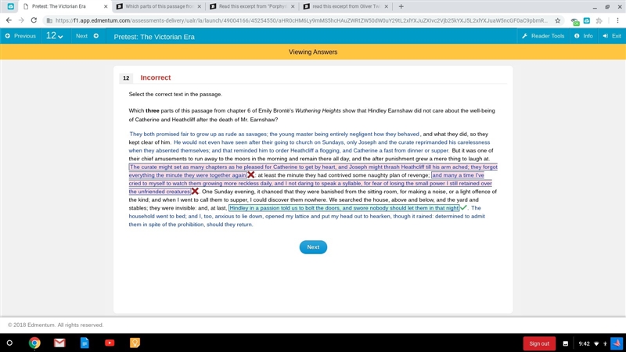This screenshot has height=352, width=626.
Task: Select the 'and many a time I've cried' passage
Action: (310, 183)
